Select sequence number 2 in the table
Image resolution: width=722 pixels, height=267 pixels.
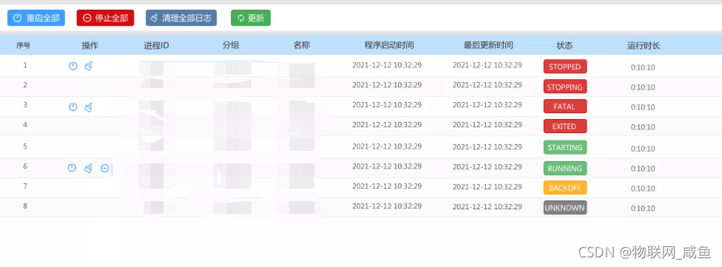coord(25,85)
